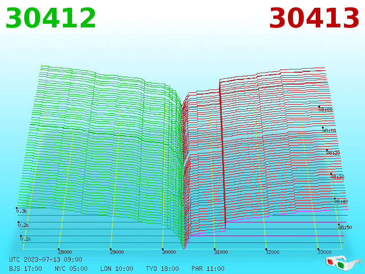Select the 31000 price axis label

tap(221, 252)
